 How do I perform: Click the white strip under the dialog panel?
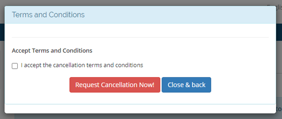click(x=140, y=109)
